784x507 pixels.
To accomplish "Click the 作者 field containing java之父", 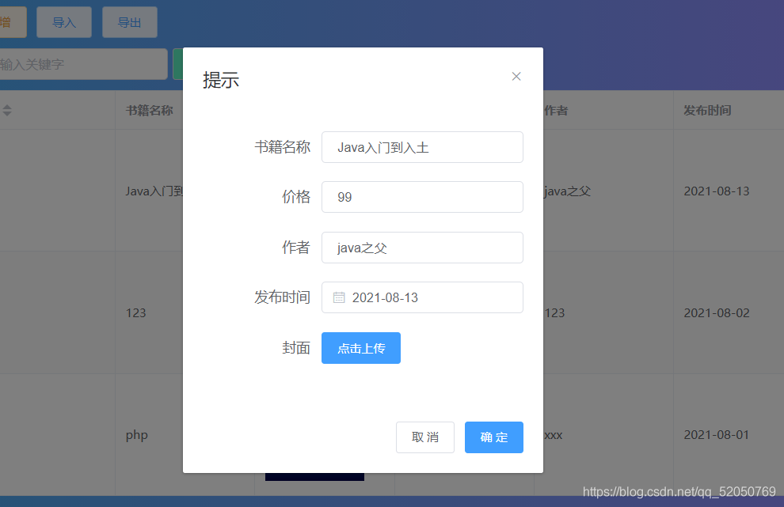I will pyautogui.click(x=422, y=247).
